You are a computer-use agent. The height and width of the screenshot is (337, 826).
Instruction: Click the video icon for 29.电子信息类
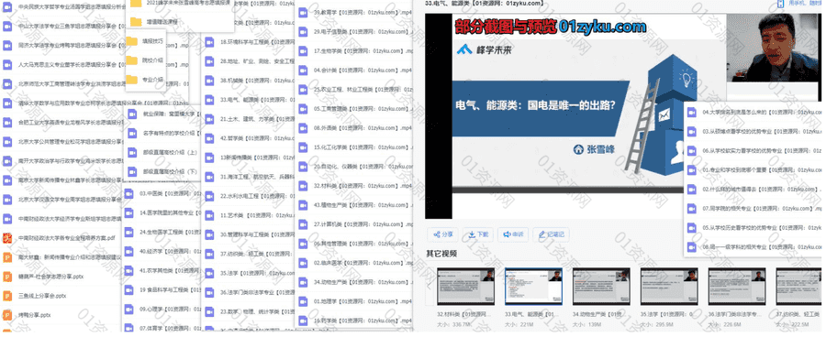click(302, 31)
